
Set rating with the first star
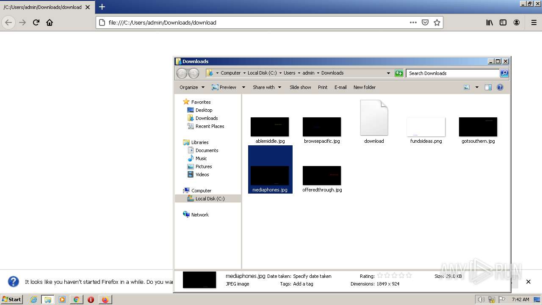pyautogui.click(x=380, y=276)
